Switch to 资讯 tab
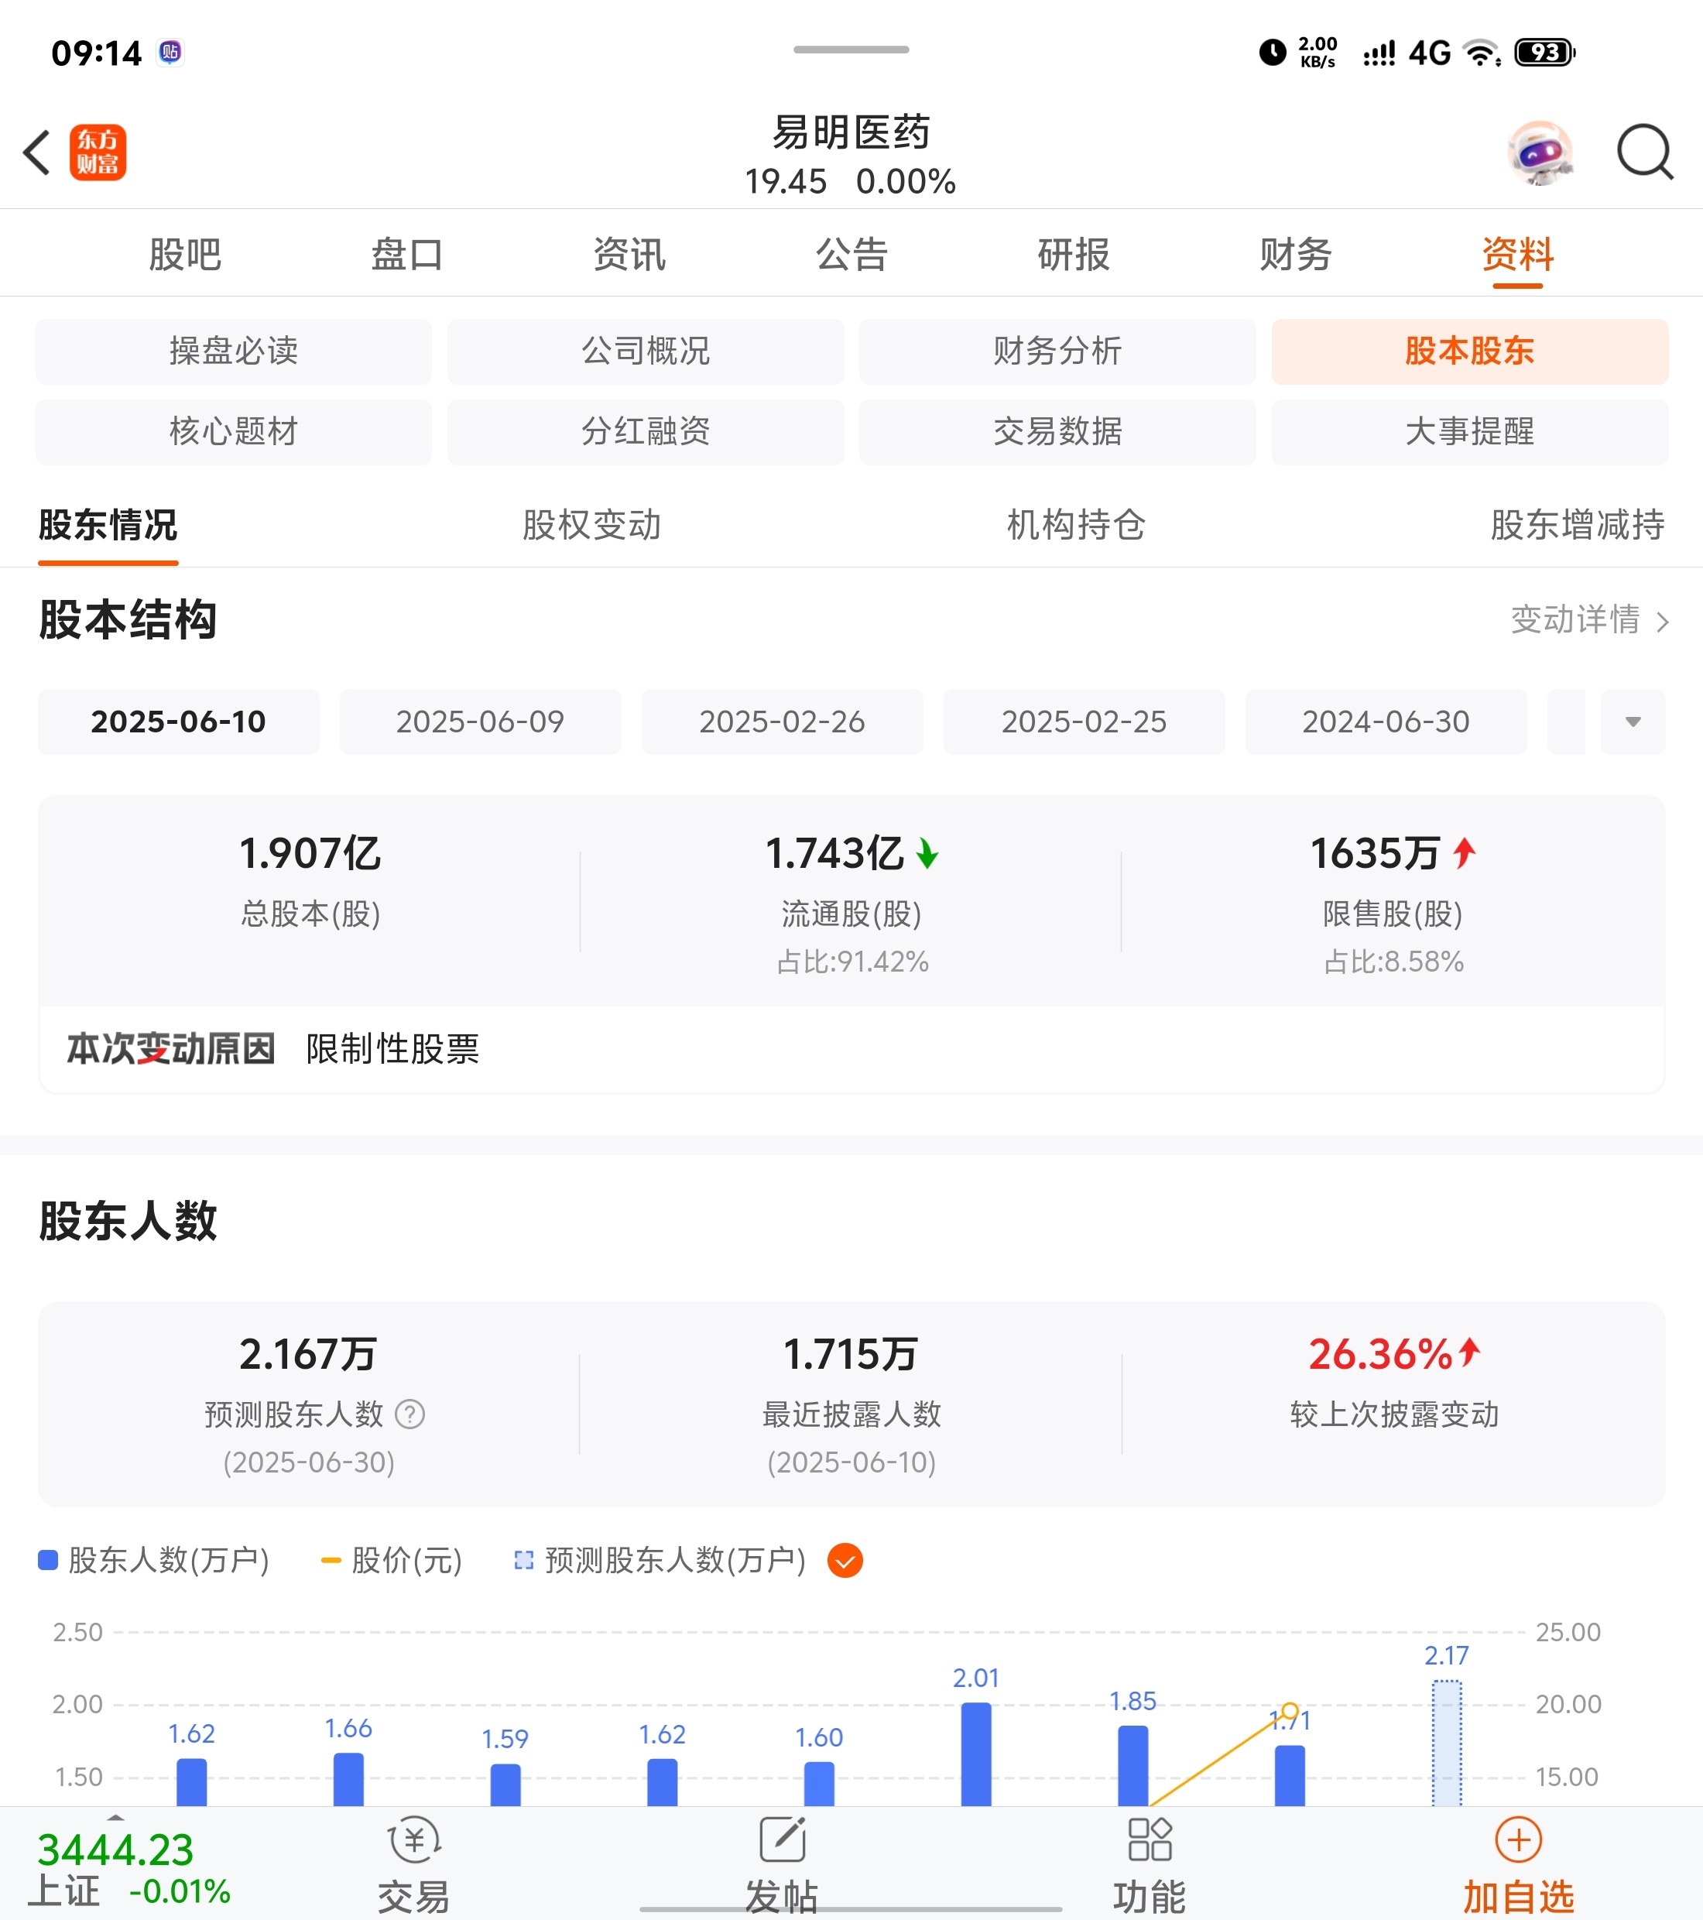The height and width of the screenshot is (1920, 1703). pos(629,255)
